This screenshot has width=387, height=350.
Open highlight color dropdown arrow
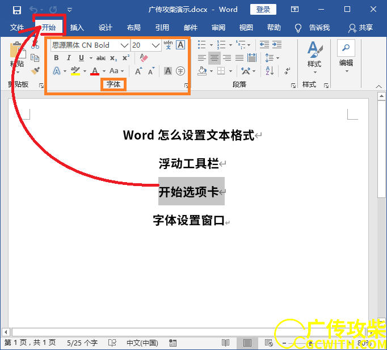coord(85,71)
